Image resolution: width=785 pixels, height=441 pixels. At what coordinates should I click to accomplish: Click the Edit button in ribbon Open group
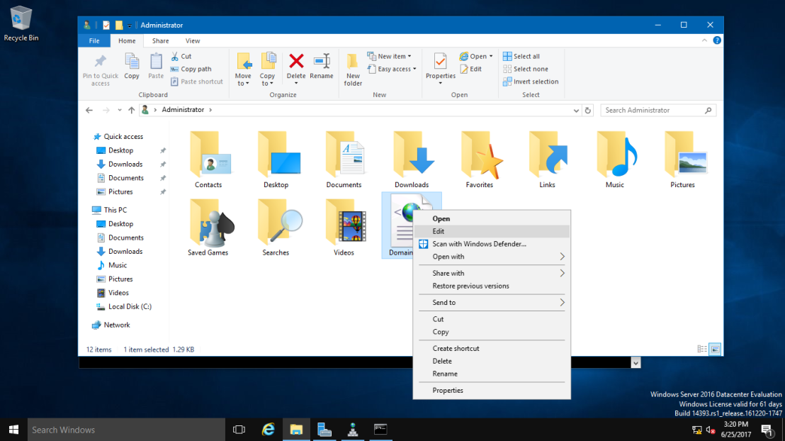(470, 69)
